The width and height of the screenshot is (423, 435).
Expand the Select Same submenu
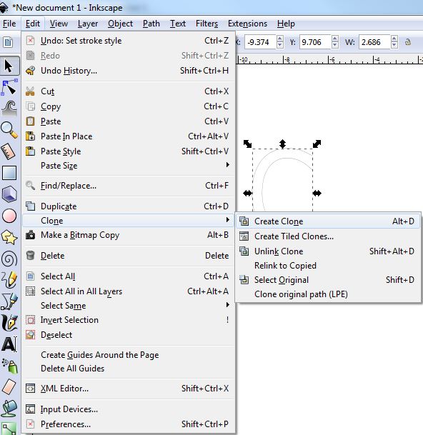click(129, 306)
